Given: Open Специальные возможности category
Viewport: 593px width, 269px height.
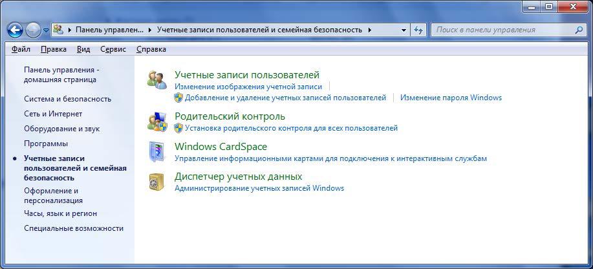Looking at the screenshot, I should click(x=74, y=228).
